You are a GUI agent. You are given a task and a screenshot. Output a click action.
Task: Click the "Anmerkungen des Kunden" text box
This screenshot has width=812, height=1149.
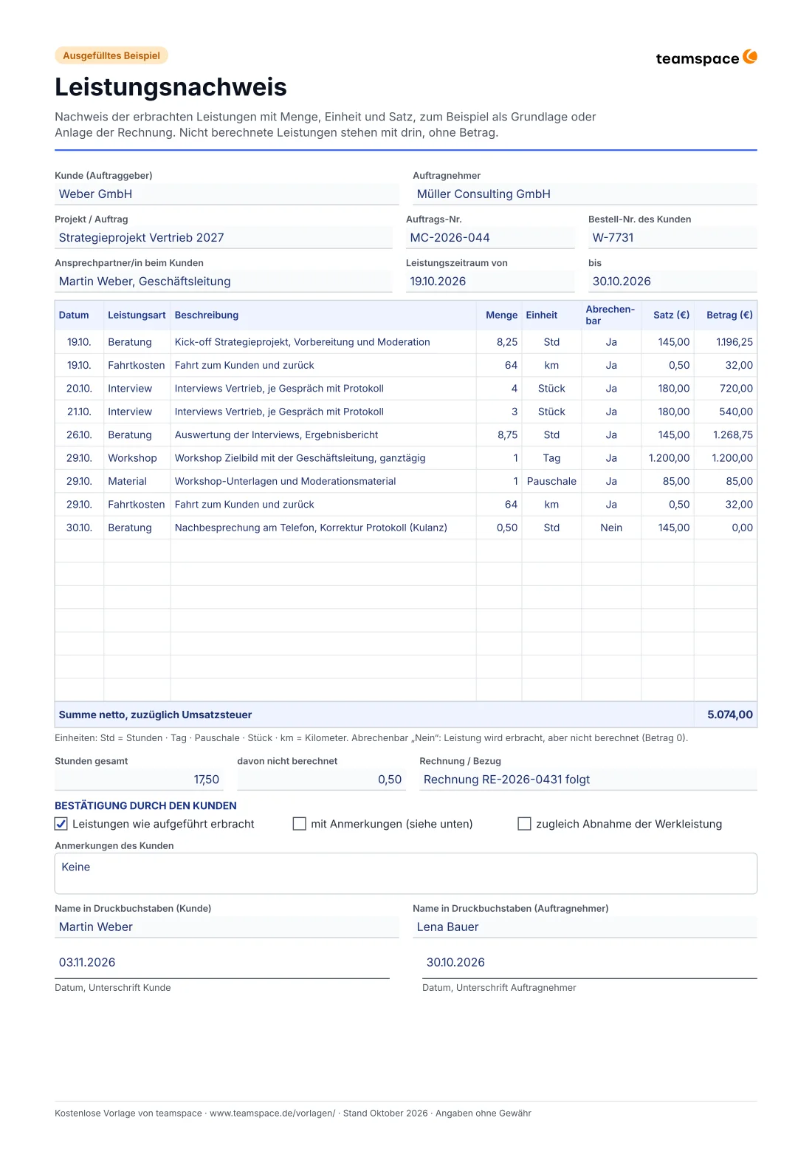coord(406,873)
